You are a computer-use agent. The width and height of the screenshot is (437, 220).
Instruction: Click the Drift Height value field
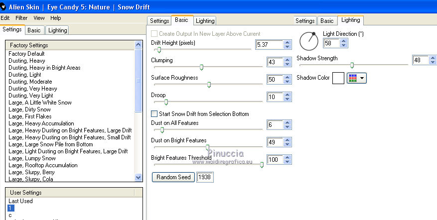click(270, 45)
